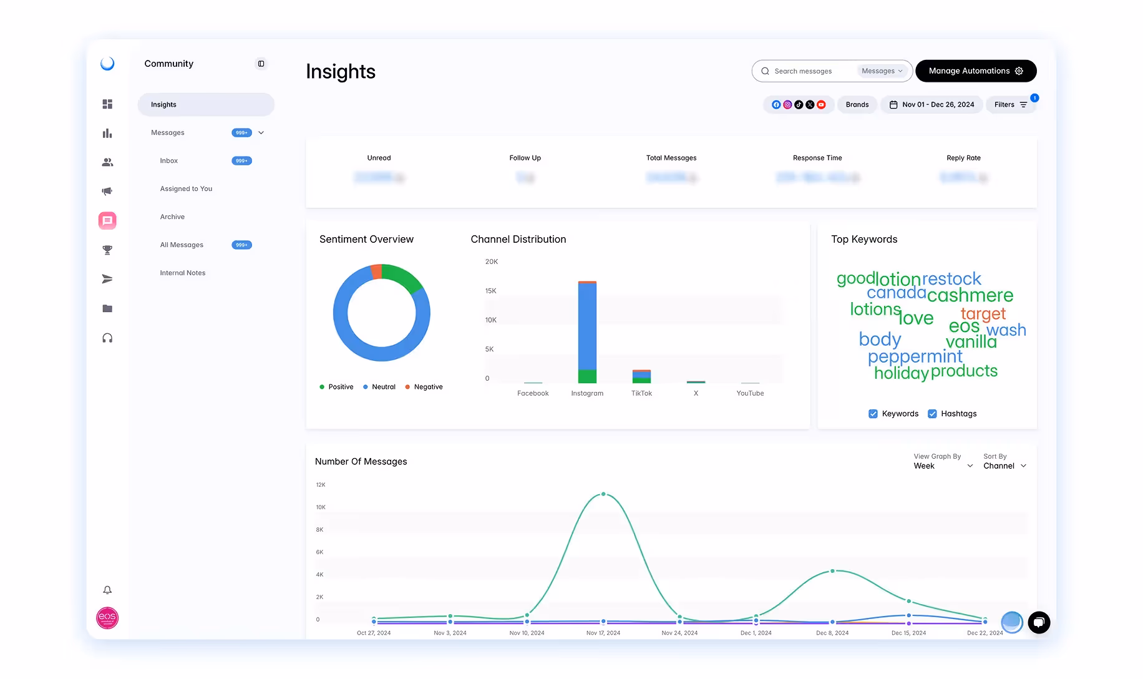Viewport: 1143px width, 679px height.
Task: Open the dashboard grid icon in sidebar
Action: [107, 104]
